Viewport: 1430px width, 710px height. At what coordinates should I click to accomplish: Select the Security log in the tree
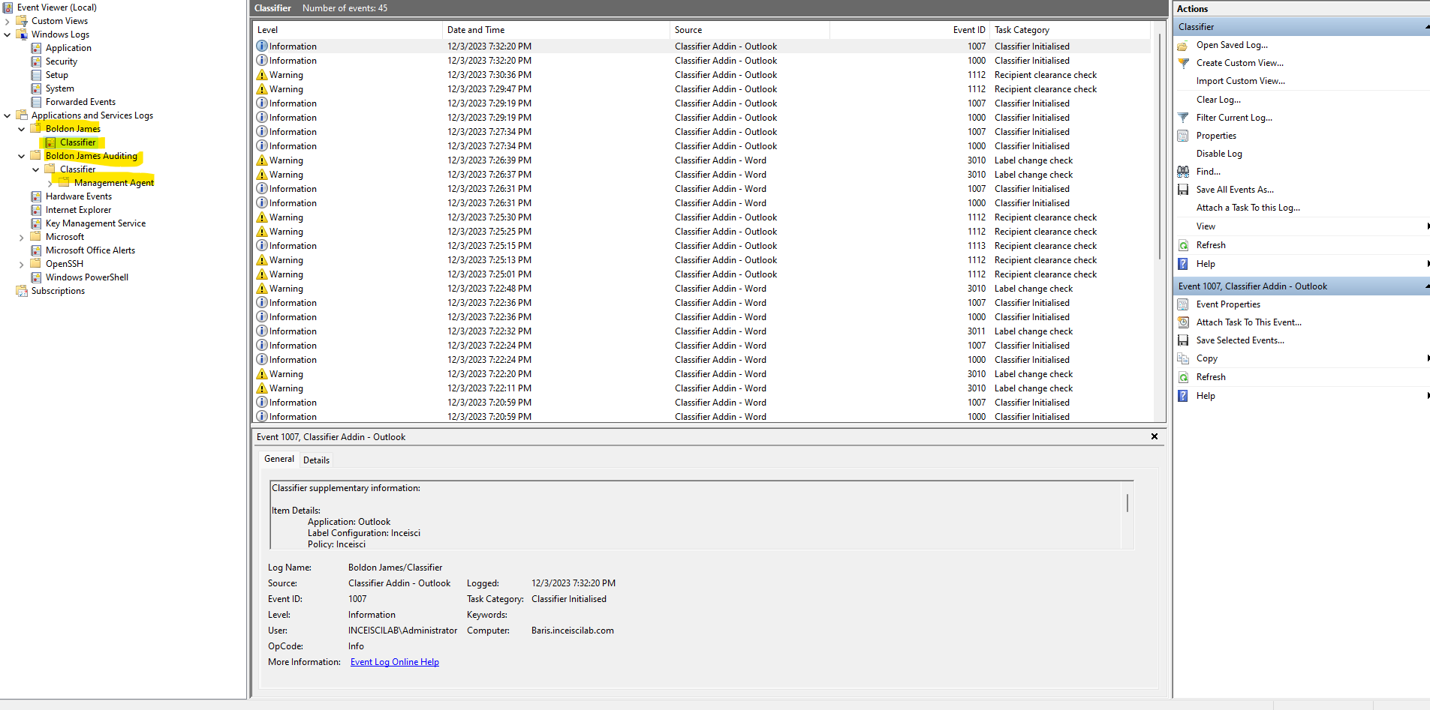[61, 61]
